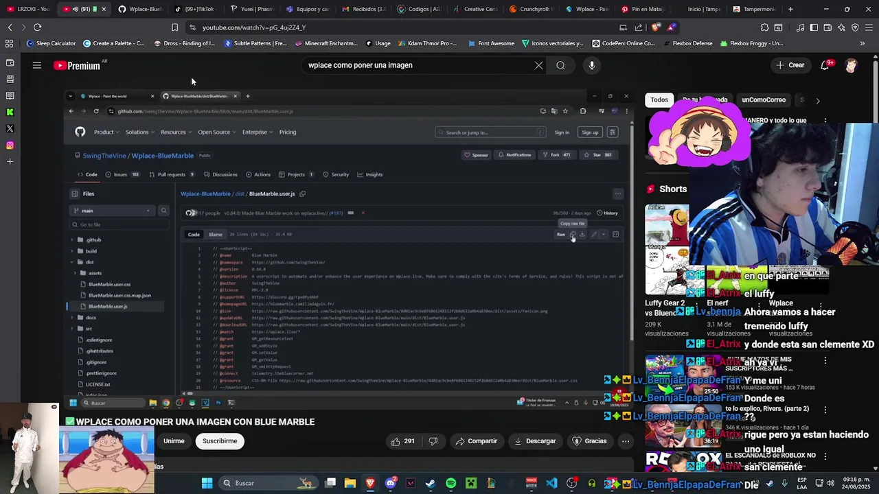Expand the .github folder in file tree
This screenshot has height=494, width=879.
click(72, 240)
